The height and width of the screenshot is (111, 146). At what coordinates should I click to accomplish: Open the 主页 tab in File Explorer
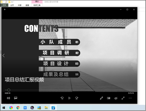pos(12,5)
